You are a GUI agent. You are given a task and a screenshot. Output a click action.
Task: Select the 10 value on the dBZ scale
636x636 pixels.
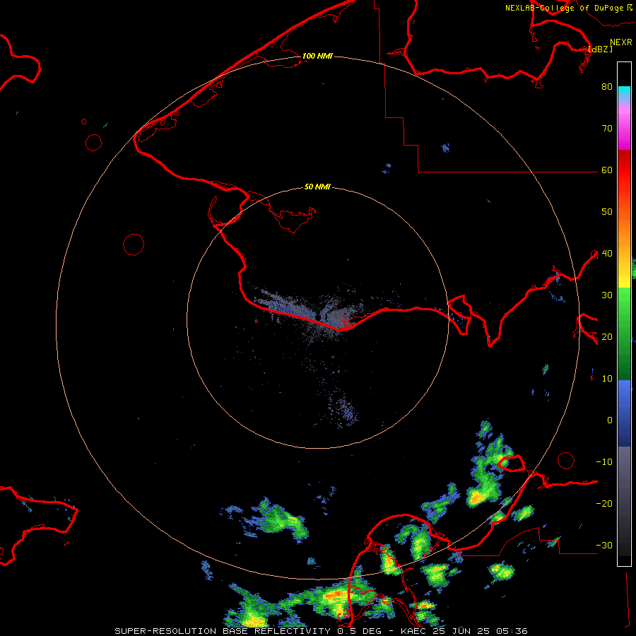607,379
